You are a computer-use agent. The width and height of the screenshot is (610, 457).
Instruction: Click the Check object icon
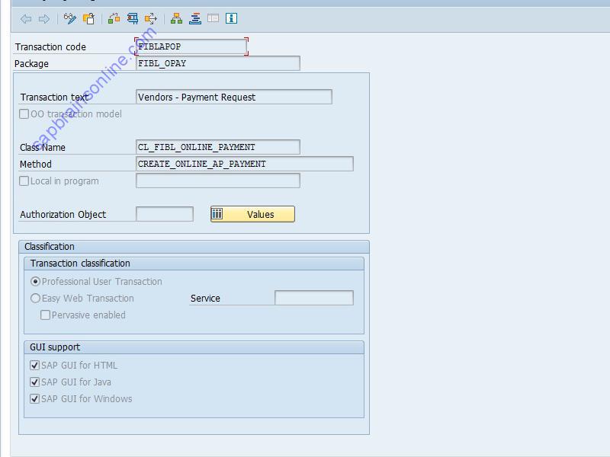tap(114, 18)
